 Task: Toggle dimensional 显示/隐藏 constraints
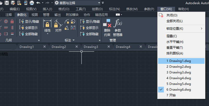click(x=90, y=21)
